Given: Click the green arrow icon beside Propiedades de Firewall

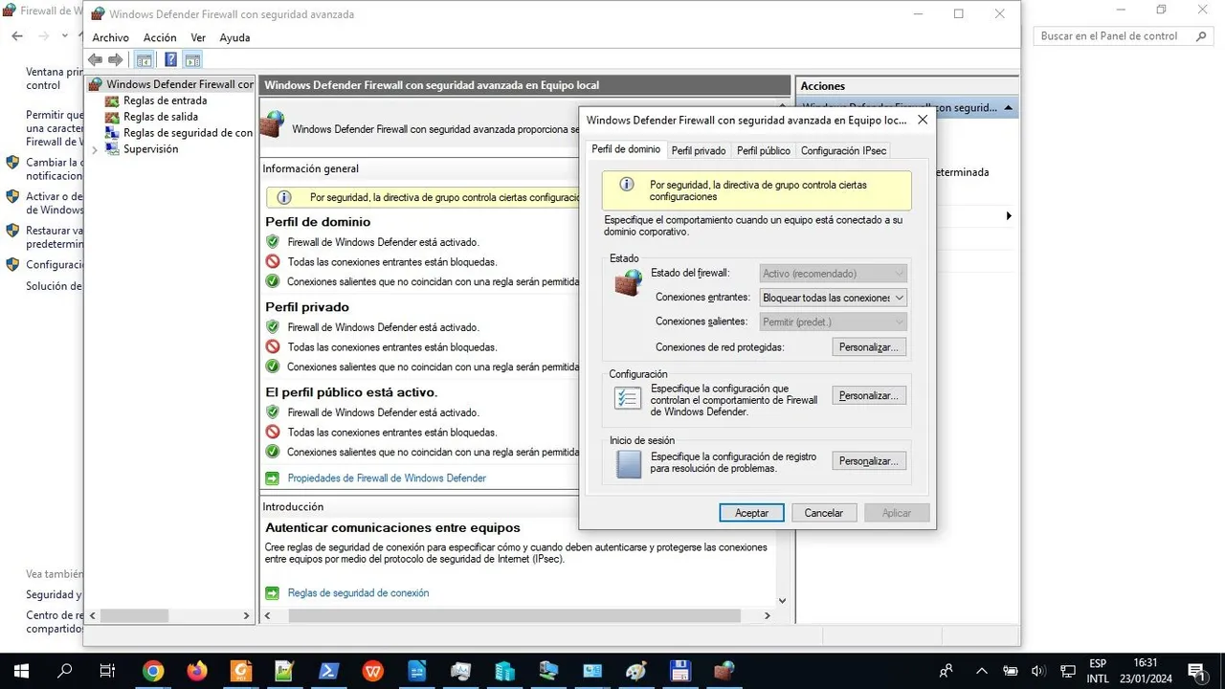Looking at the screenshot, I should [x=272, y=478].
